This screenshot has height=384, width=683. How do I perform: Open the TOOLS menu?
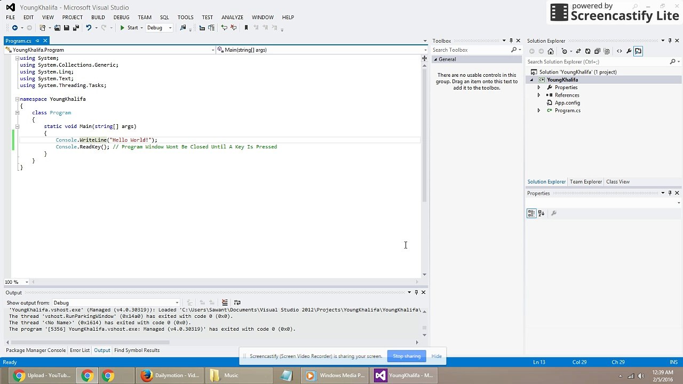point(185,17)
